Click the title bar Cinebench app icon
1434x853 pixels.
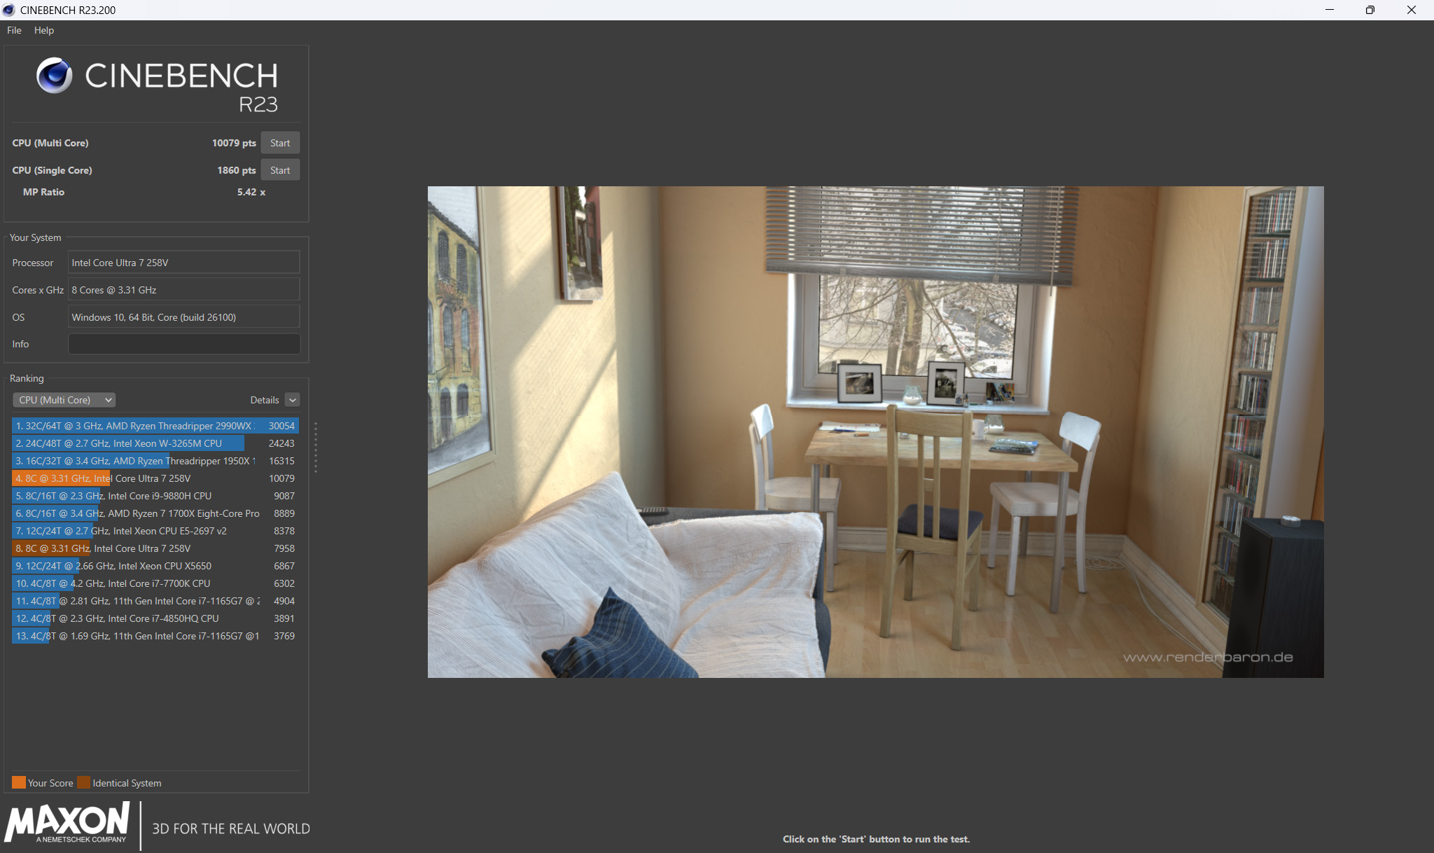pos(9,10)
